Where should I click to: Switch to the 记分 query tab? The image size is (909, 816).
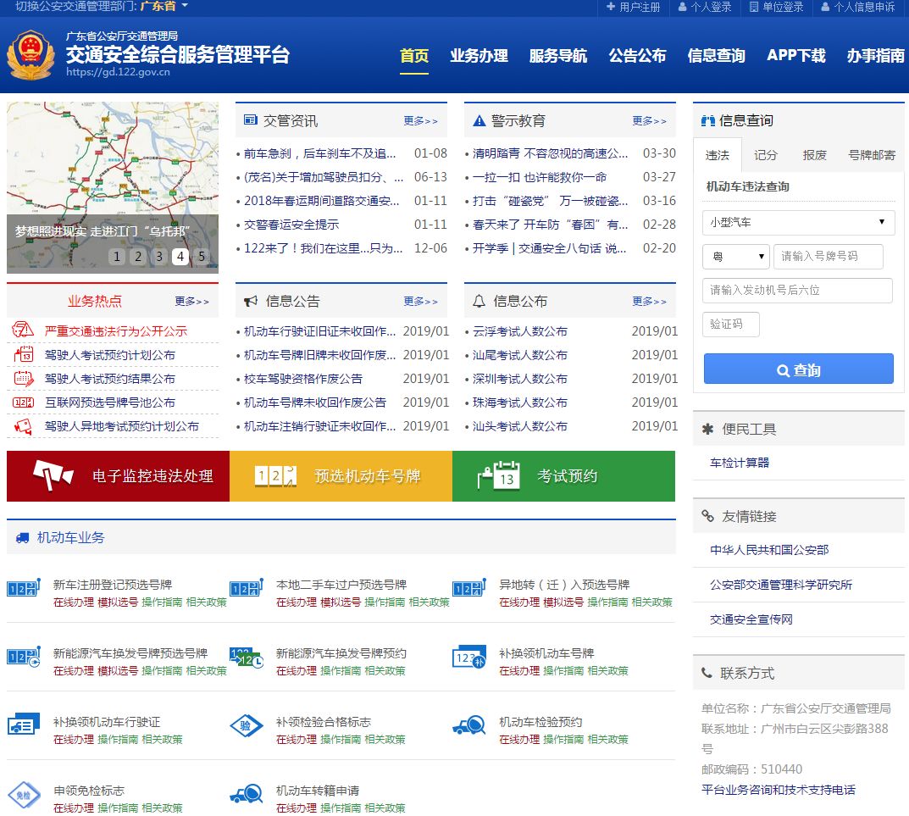point(765,155)
